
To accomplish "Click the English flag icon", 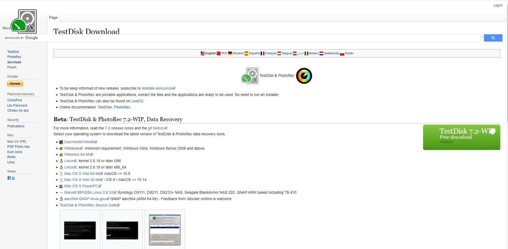I will coord(203,53).
